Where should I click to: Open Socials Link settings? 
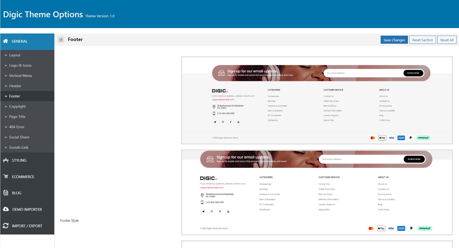point(27,147)
